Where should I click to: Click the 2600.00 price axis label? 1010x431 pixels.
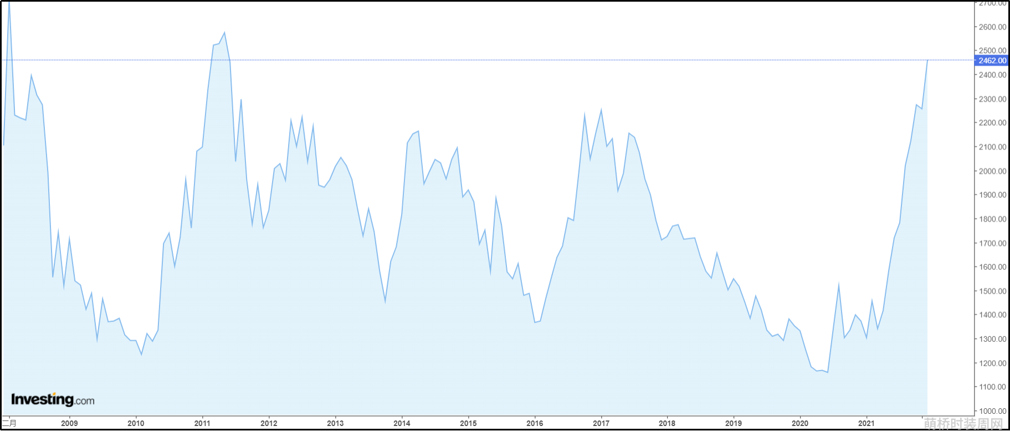(992, 27)
